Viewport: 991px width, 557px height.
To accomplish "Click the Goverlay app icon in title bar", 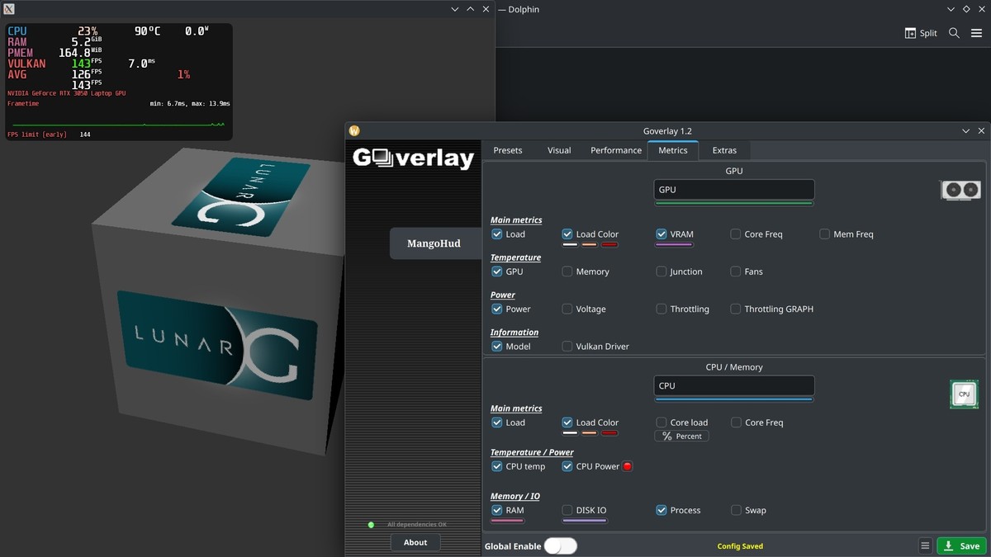I will point(354,131).
